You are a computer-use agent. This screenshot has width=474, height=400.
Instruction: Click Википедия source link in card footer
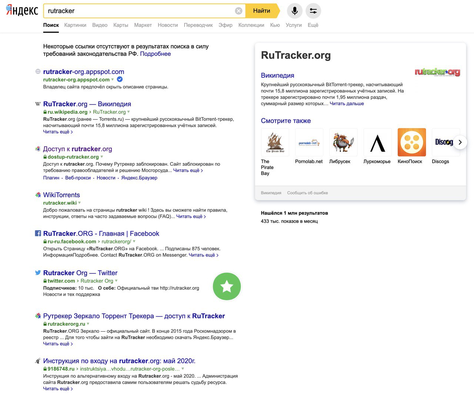coord(271,193)
